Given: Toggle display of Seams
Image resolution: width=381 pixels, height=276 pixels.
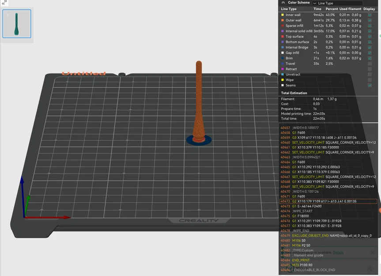Looking at the screenshot, I should 370,85.
